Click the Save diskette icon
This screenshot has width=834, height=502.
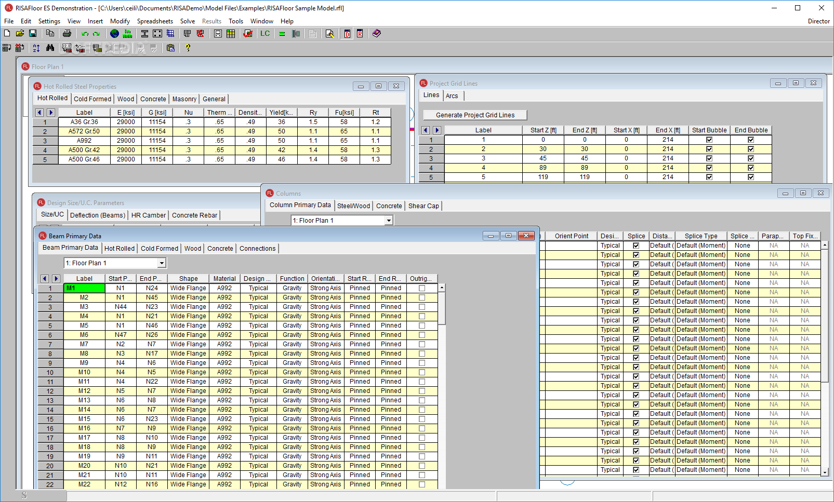33,33
